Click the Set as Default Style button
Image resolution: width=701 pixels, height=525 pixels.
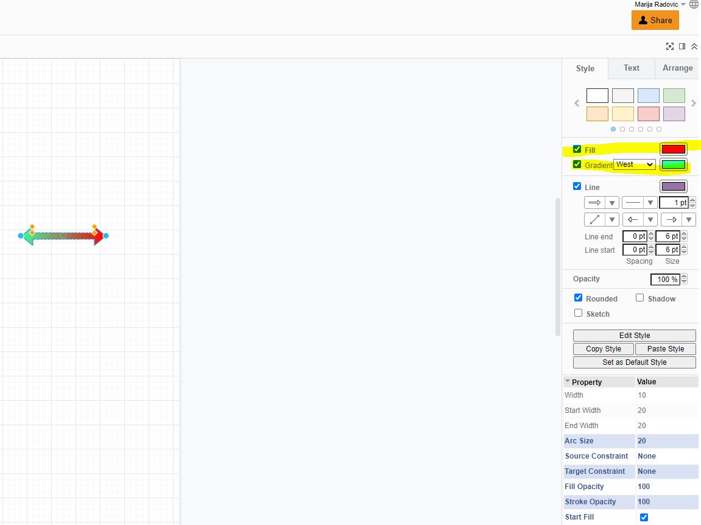click(633, 362)
